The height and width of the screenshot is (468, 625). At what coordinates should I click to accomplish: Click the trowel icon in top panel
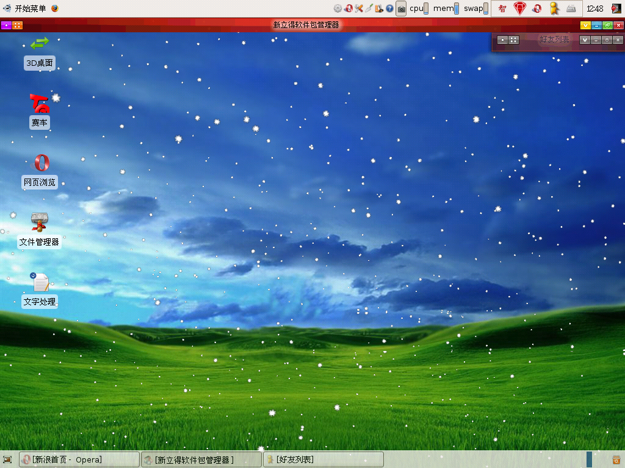369,9
